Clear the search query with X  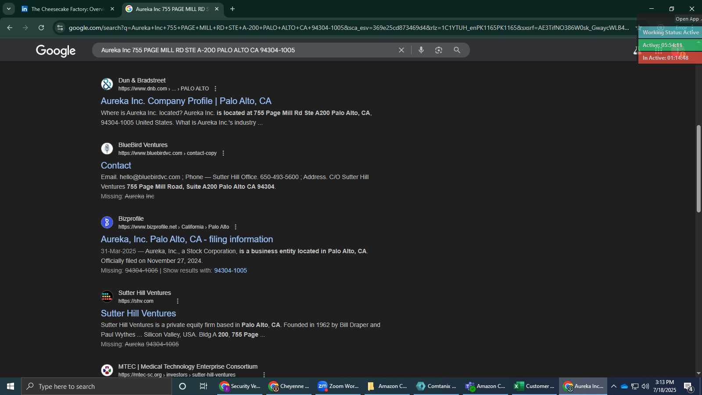401,50
